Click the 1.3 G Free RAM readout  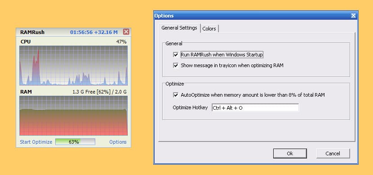pos(99,92)
